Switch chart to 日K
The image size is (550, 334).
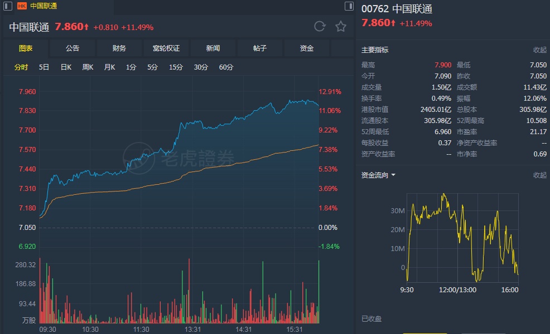coord(66,67)
